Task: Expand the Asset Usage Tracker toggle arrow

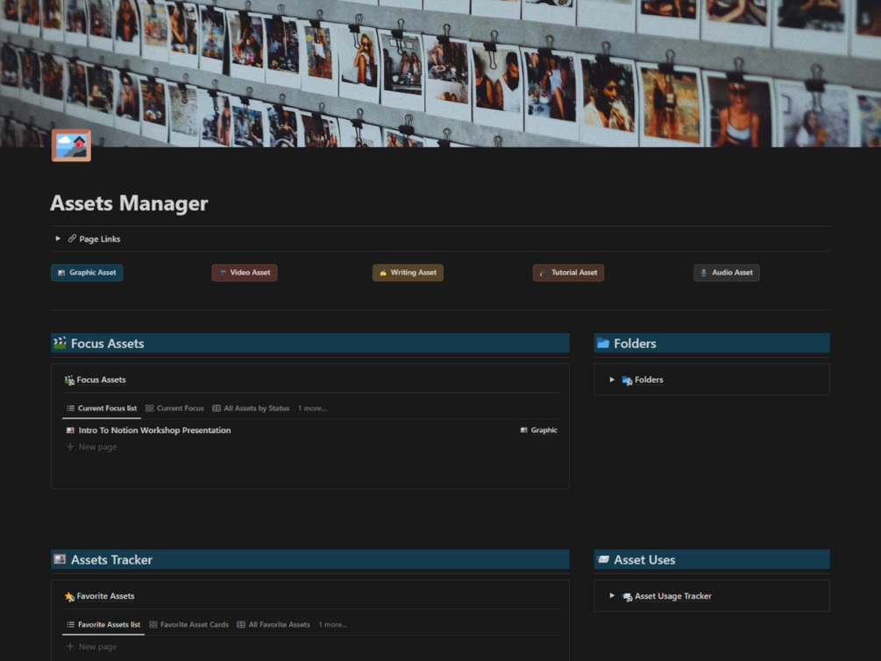Action: point(612,595)
